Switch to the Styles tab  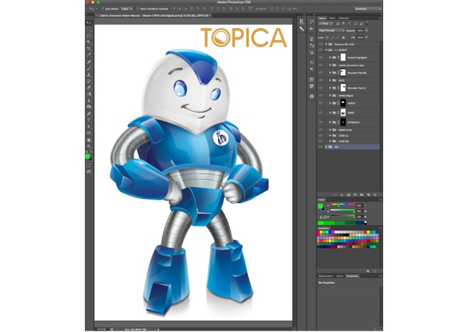339,276
